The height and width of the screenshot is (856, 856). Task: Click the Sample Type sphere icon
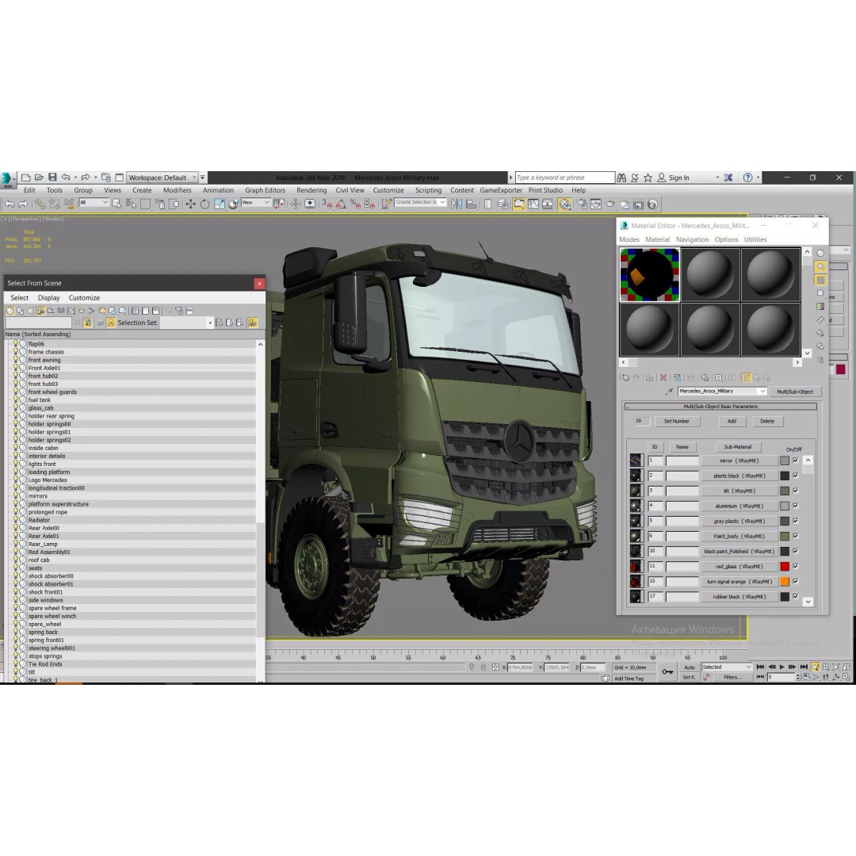(x=820, y=253)
